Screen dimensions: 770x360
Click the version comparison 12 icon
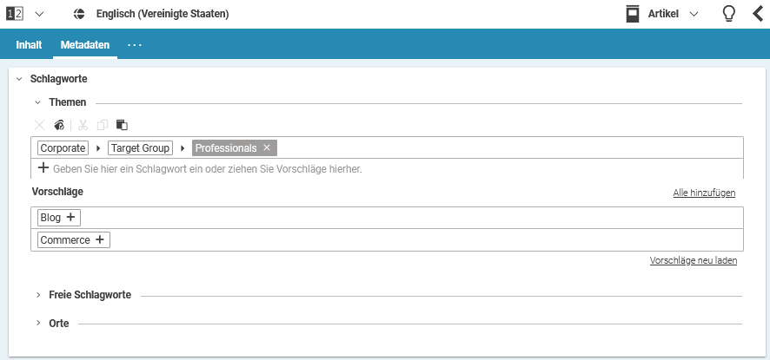(x=14, y=14)
